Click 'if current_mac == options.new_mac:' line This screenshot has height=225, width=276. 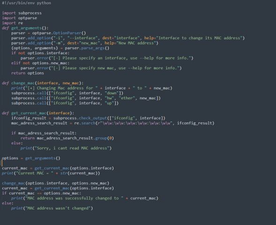pos(42,193)
